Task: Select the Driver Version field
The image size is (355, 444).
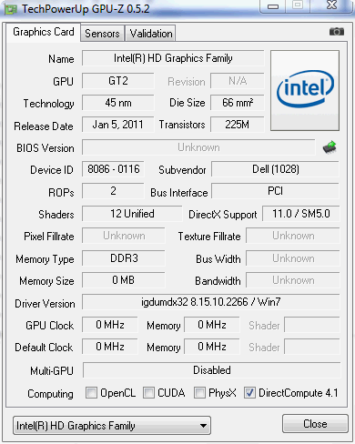Action: (211, 302)
